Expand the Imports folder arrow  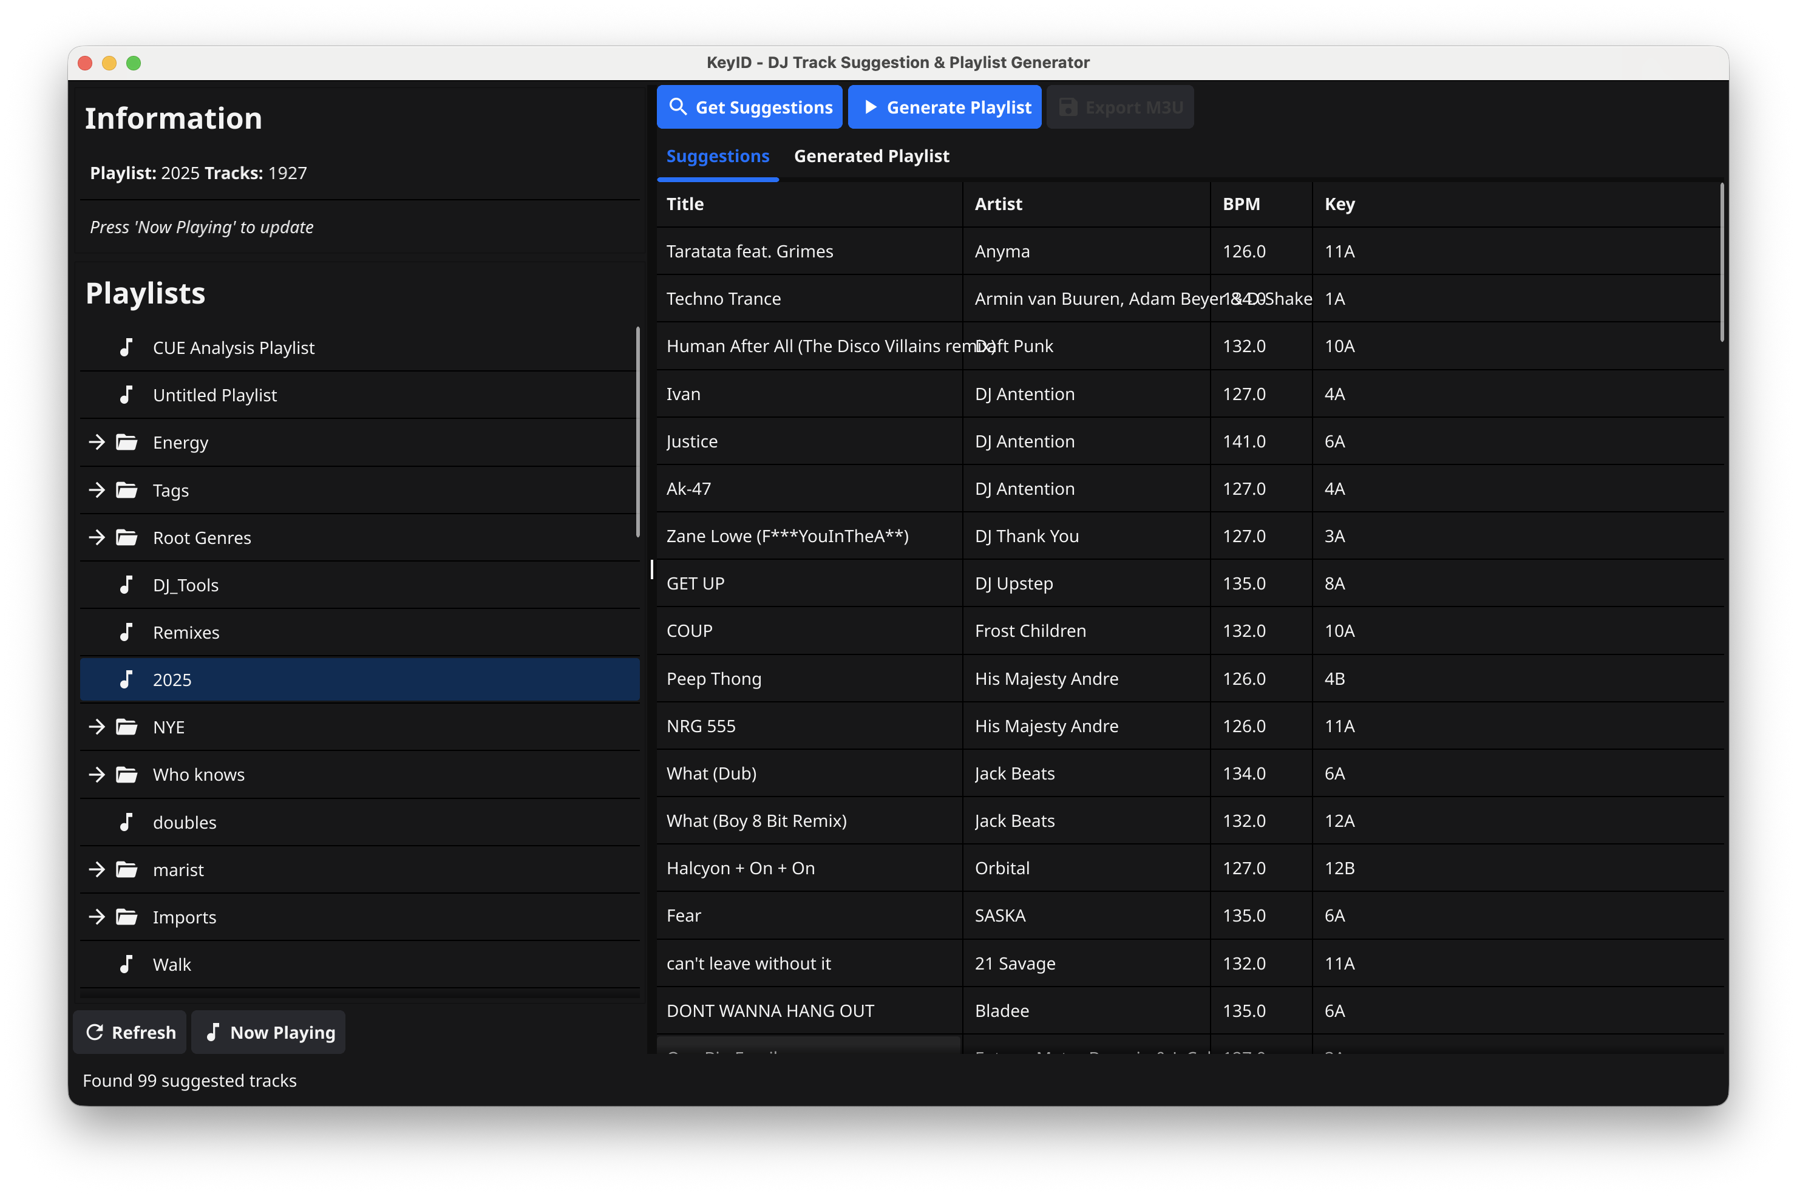[x=96, y=916]
